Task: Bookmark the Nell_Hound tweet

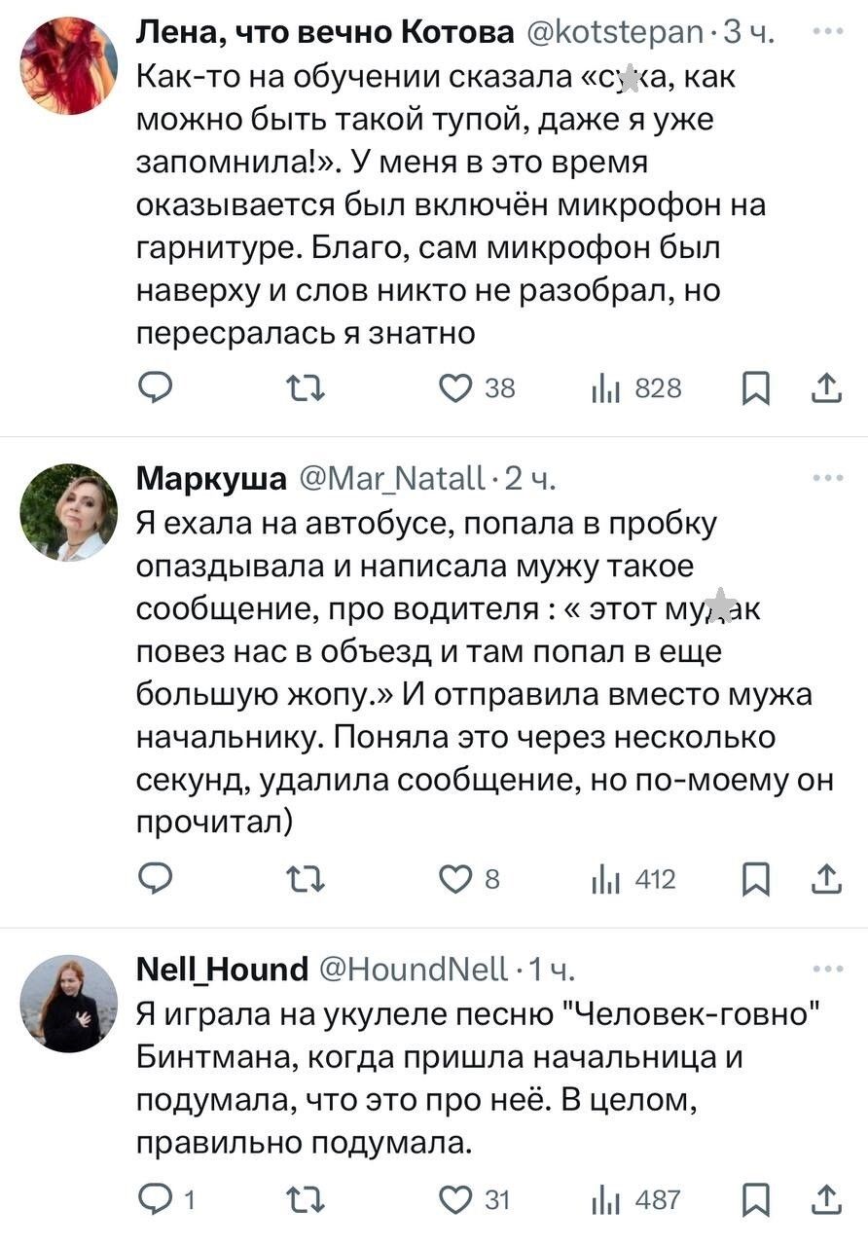Action: click(x=754, y=1199)
